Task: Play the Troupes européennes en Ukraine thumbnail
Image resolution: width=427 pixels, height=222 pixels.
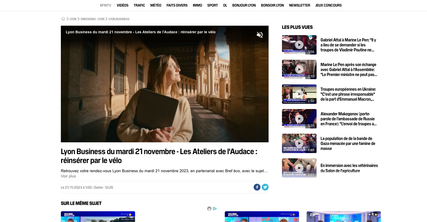Action: [x=299, y=94]
